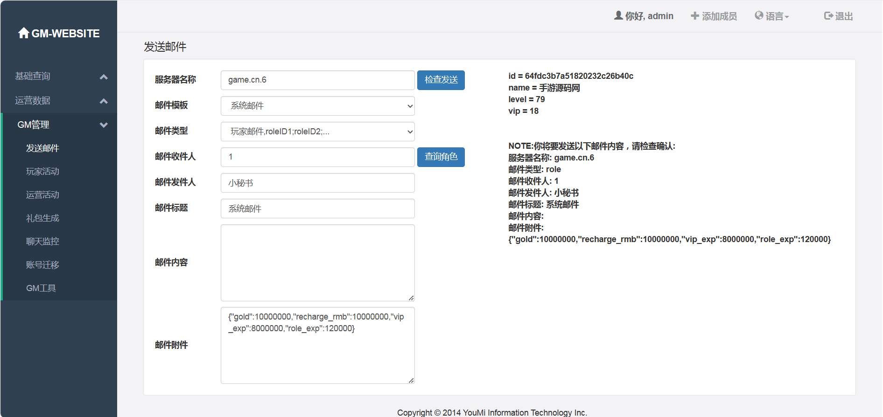Click the user icon next to admin

tap(618, 16)
